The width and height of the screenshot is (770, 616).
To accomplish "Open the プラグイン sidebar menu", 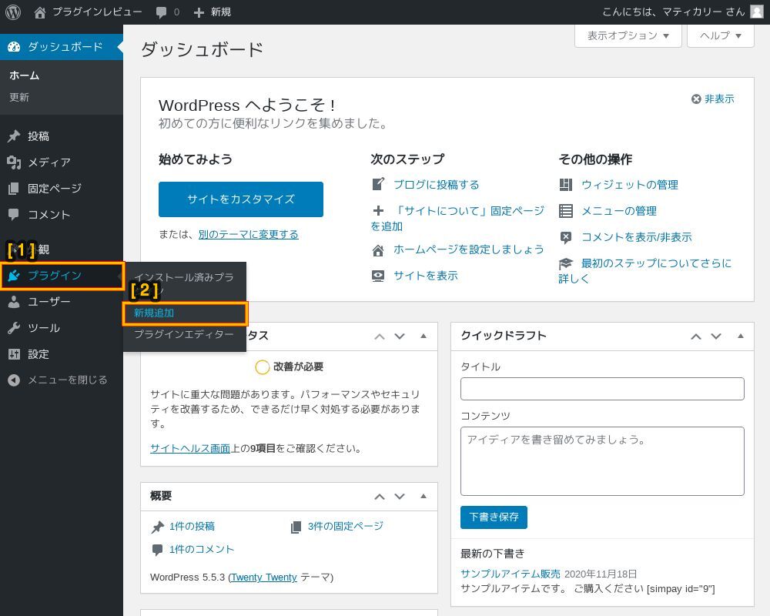I will click(x=62, y=276).
